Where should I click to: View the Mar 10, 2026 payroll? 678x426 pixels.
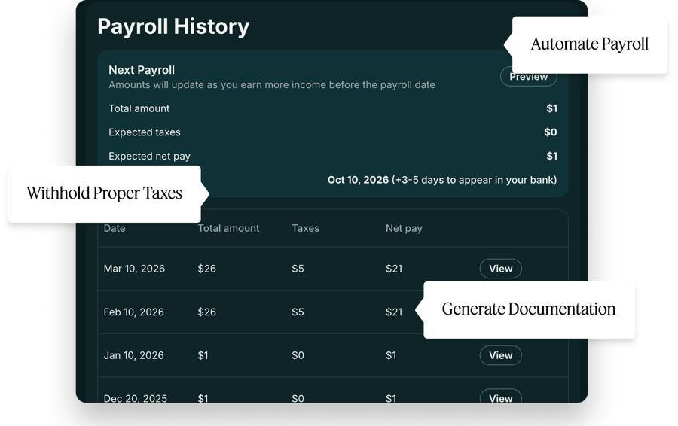pyautogui.click(x=500, y=269)
